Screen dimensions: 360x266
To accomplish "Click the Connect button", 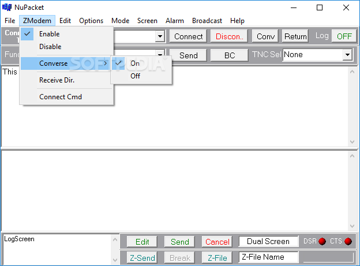I will (188, 36).
